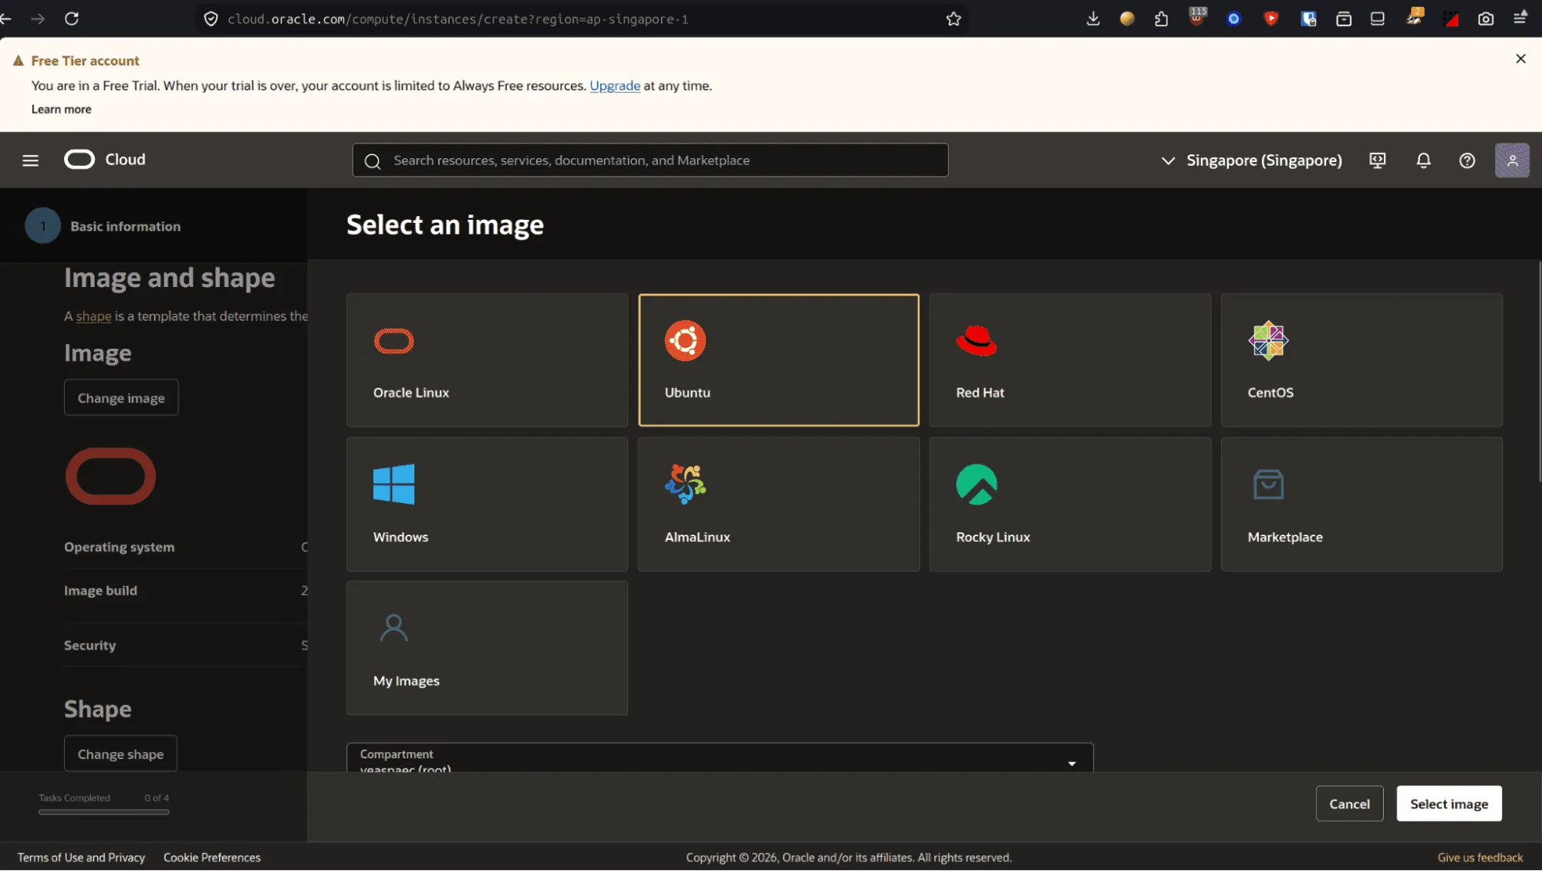Click the Image build row label
This screenshot has width=1542, height=871.
100,591
